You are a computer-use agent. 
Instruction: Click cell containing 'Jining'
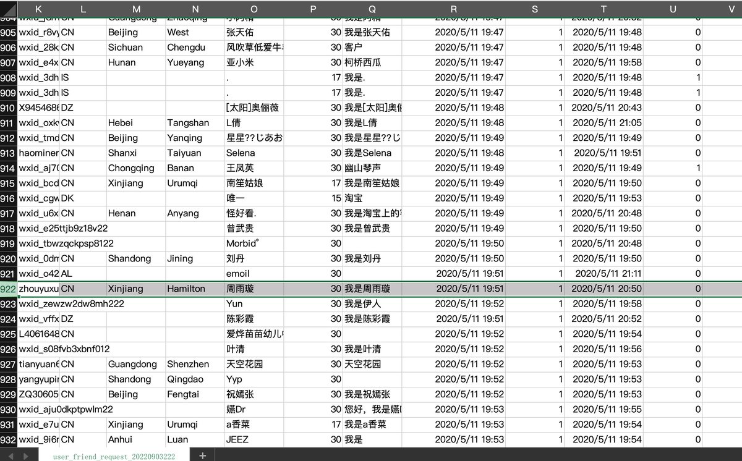tap(195, 258)
